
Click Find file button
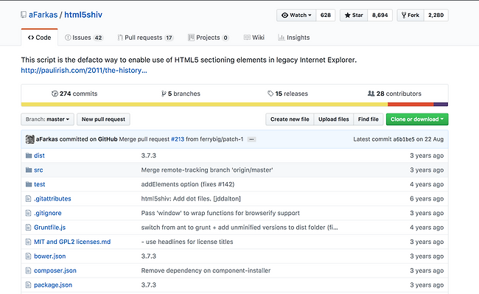[368, 119]
